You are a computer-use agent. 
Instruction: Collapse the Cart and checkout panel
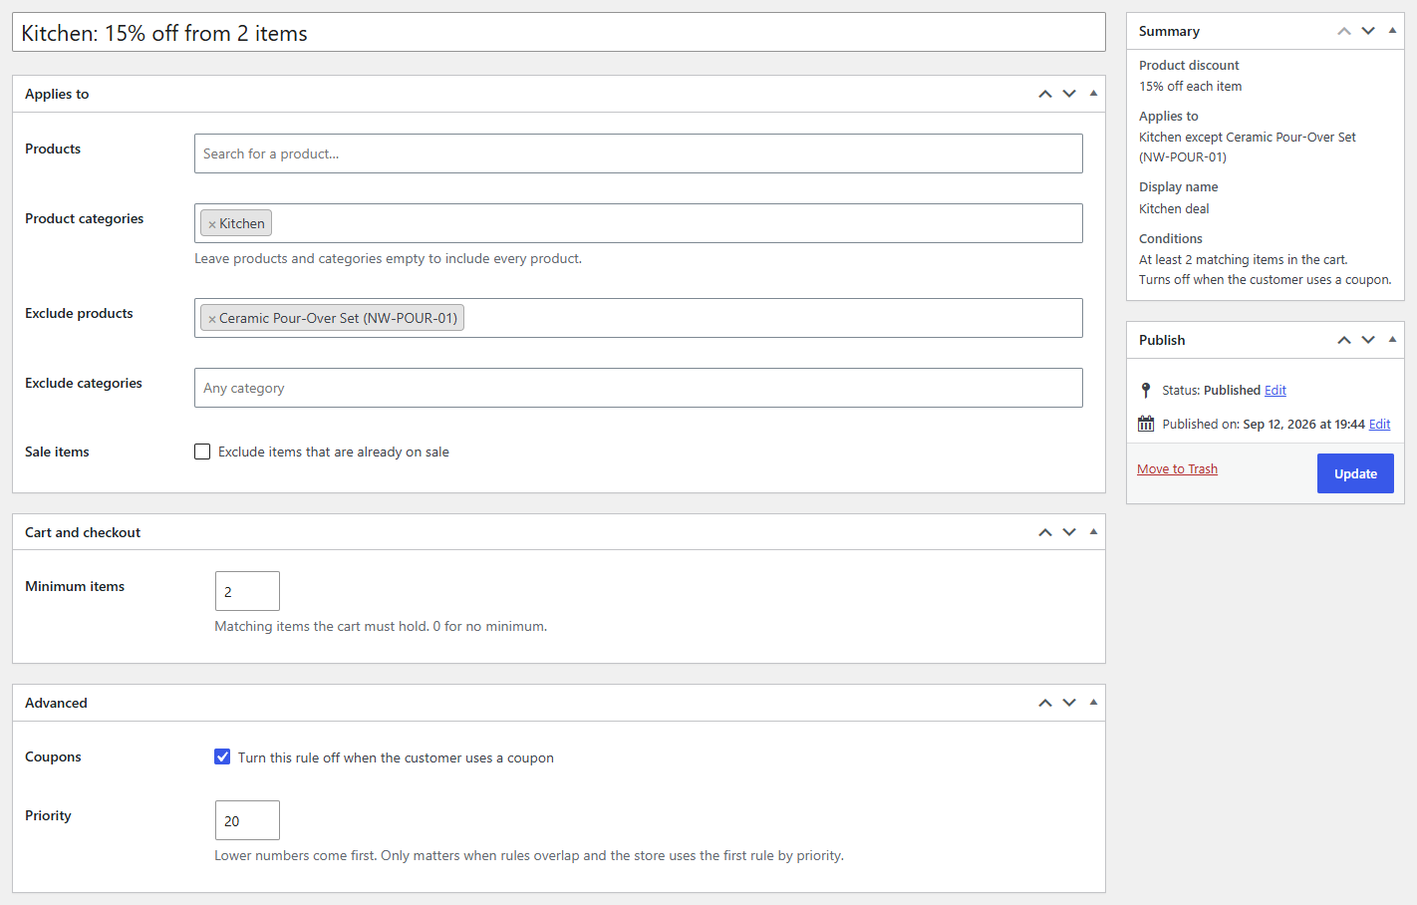tap(1093, 532)
